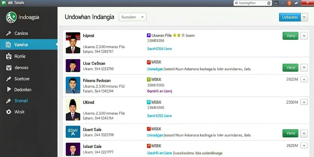Click the Indoagsia logo icon in sidebar
The image size is (314, 157).
(x=11, y=17)
